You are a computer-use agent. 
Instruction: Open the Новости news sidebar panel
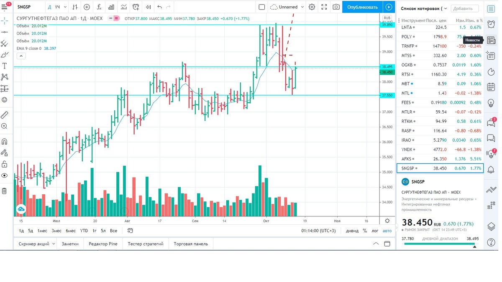pyautogui.click(x=491, y=40)
